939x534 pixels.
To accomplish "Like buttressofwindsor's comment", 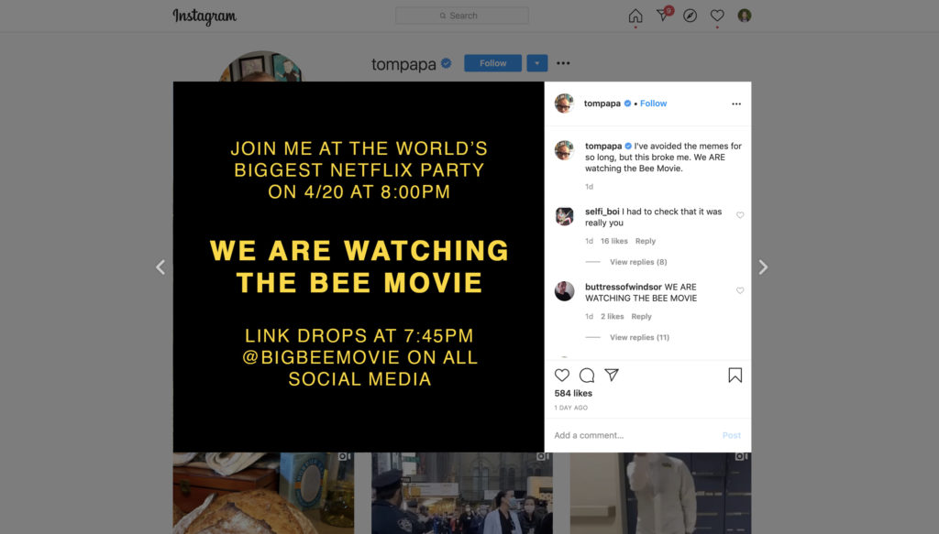I will (x=740, y=290).
